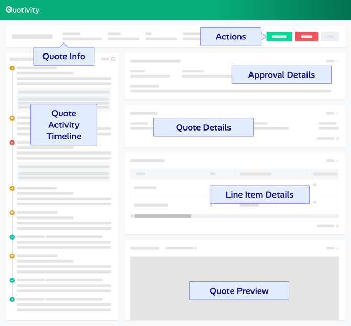Viewport: 351px width, 326px height.
Task: Collapse the timeline panel with the arrow icon
Action: [113, 59]
